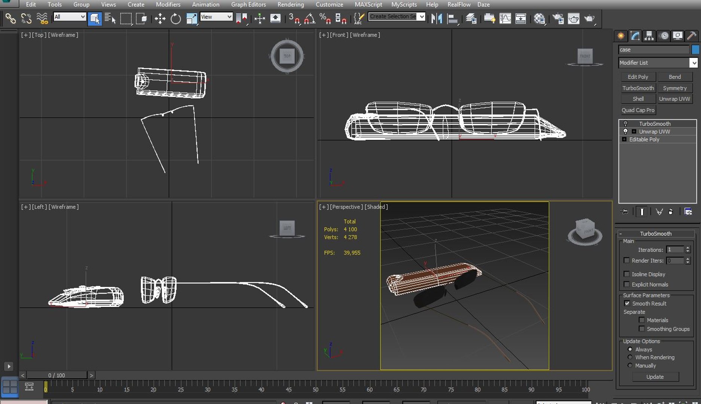This screenshot has width=701, height=404.
Task: Select the When Rendering update option
Action: [x=630, y=357]
